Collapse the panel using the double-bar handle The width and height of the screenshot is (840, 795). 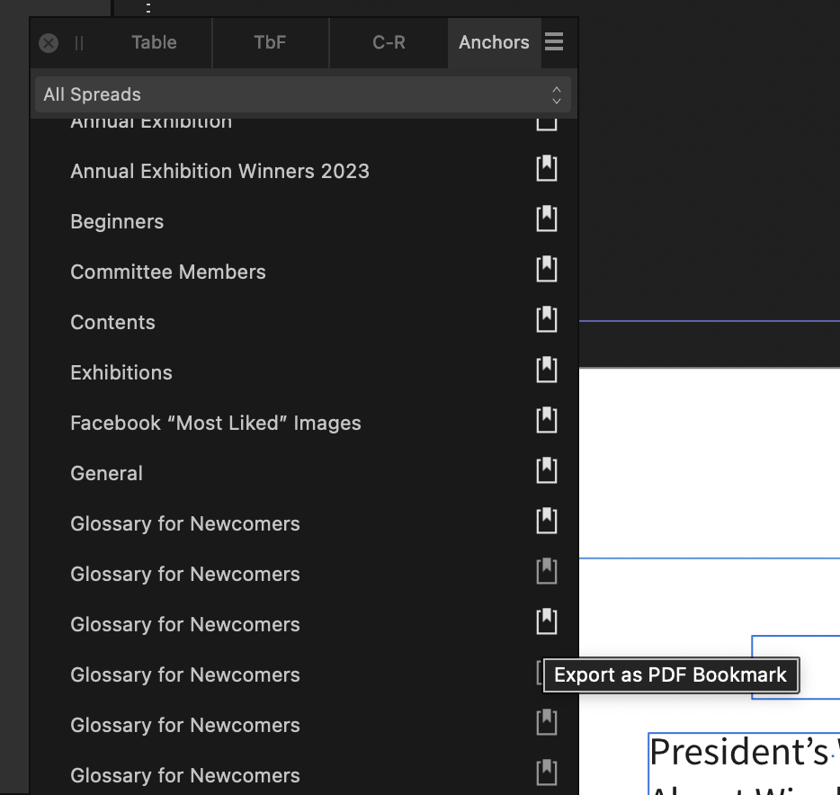pos(79,43)
